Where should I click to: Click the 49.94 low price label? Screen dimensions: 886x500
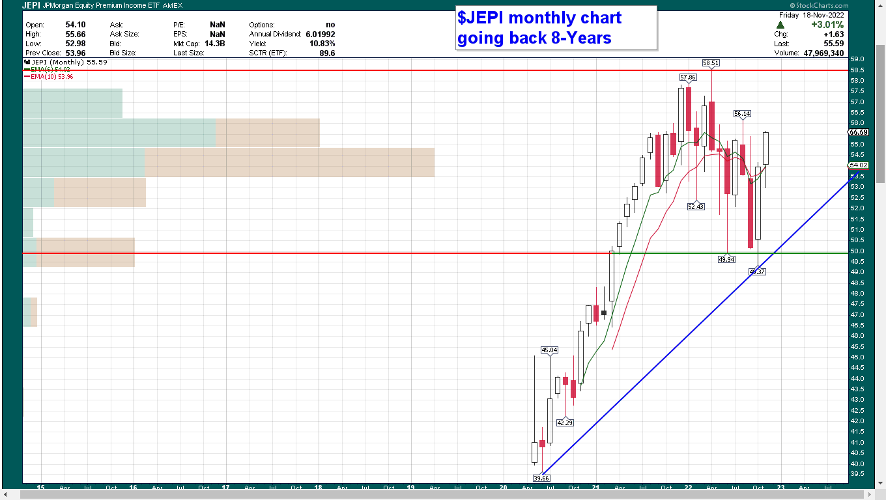(726, 259)
